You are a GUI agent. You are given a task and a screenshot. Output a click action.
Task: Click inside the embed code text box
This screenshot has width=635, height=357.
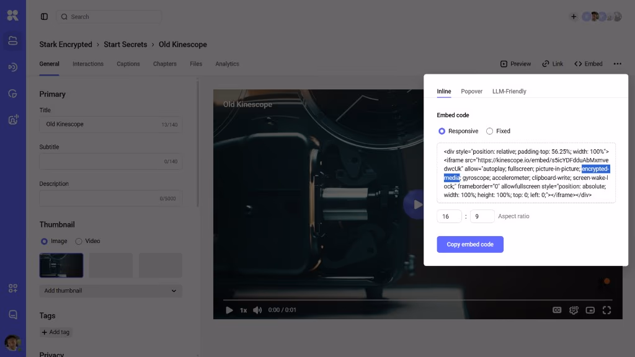point(526,174)
